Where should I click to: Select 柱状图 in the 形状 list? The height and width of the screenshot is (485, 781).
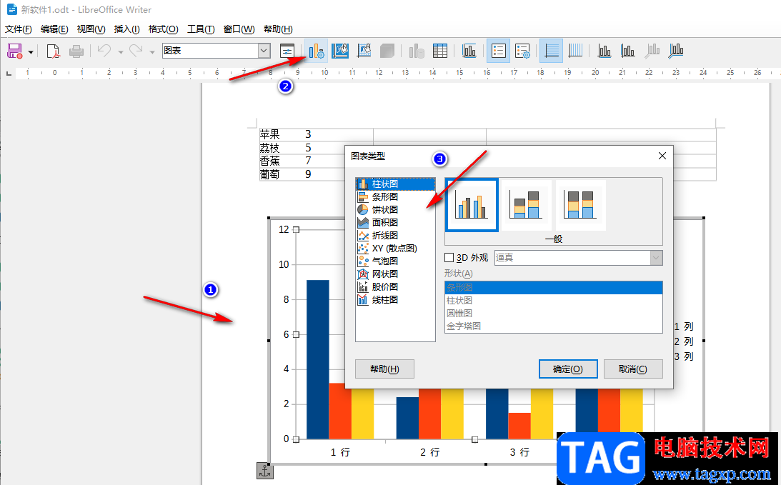tap(553, 301)
